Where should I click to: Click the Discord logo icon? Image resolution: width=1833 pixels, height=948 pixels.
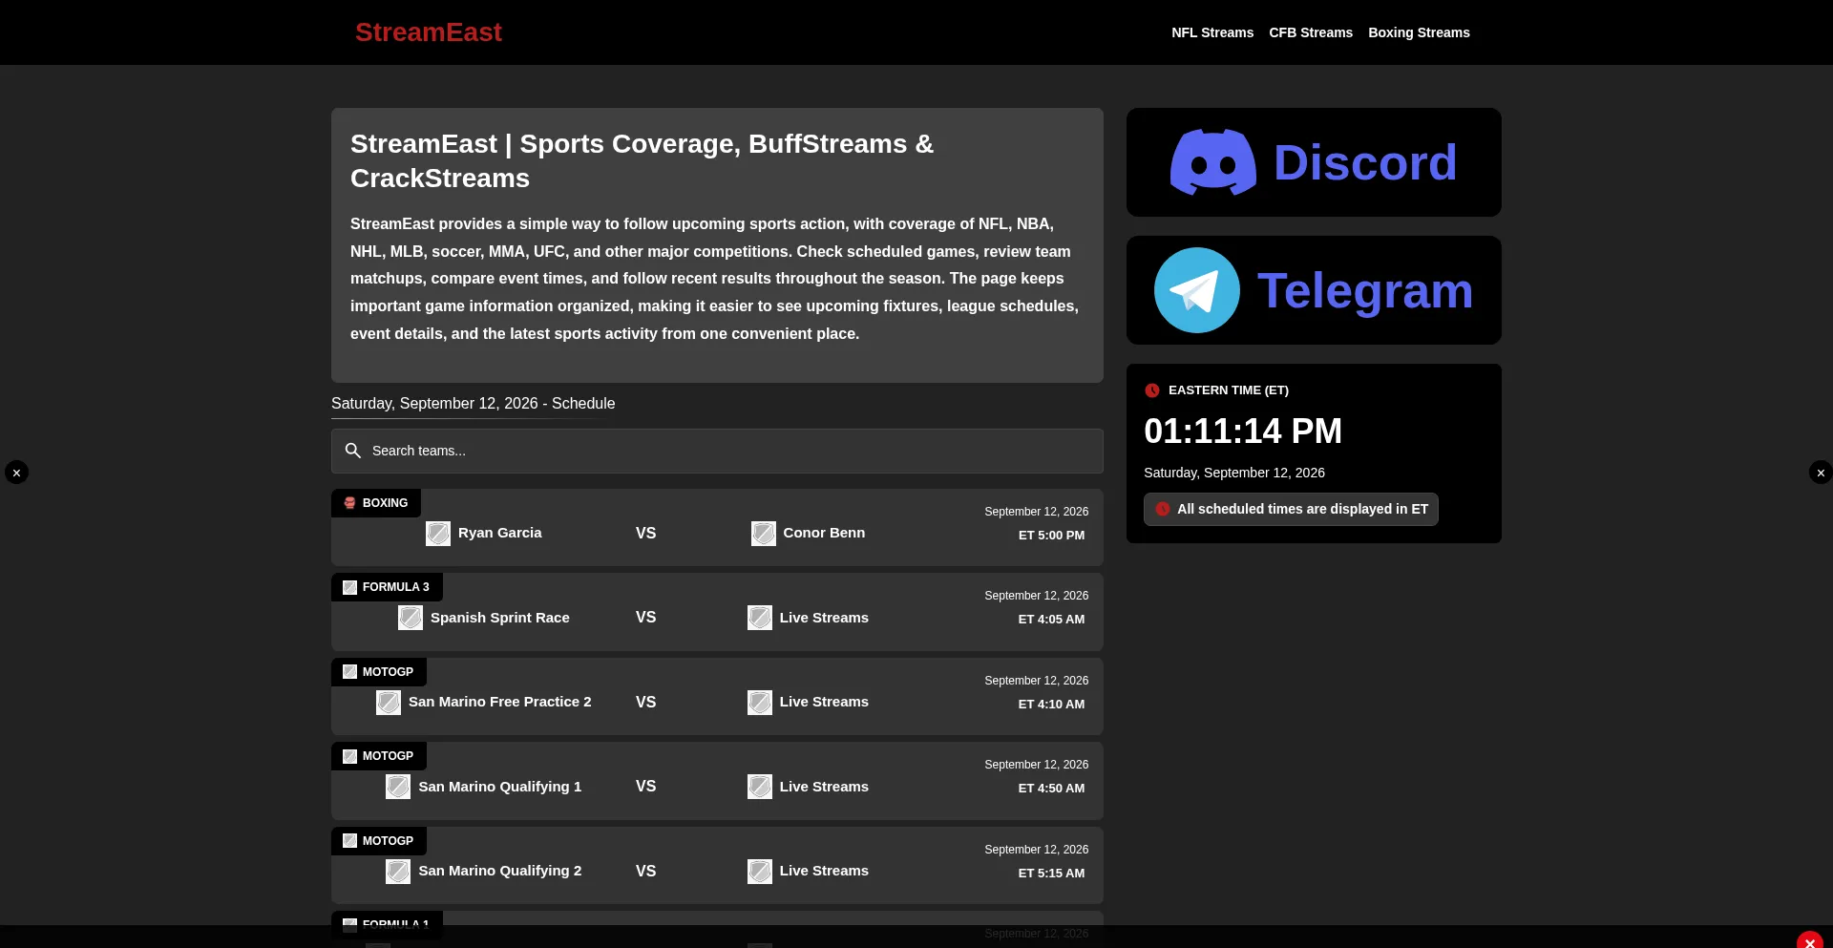[x=1213, y=162]
